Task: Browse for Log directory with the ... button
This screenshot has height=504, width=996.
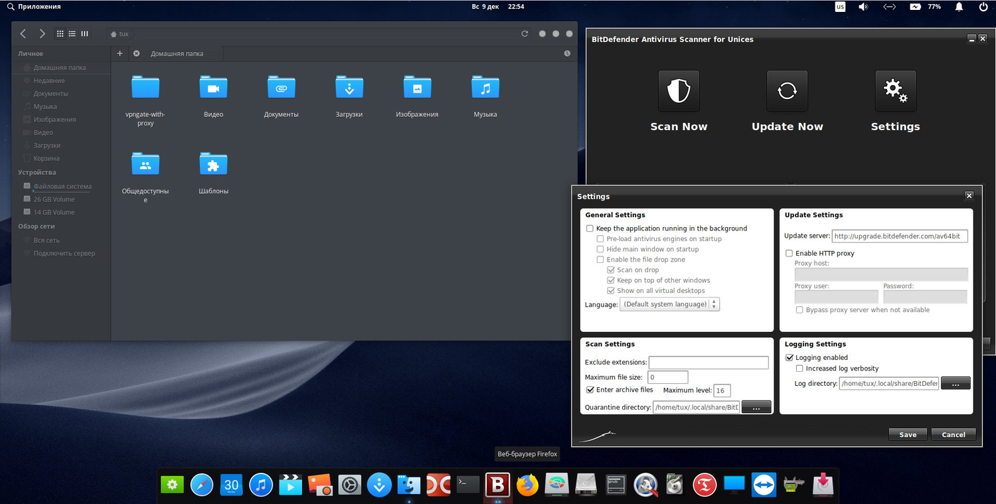Action: pyautogui.click(x=955, y=383)
